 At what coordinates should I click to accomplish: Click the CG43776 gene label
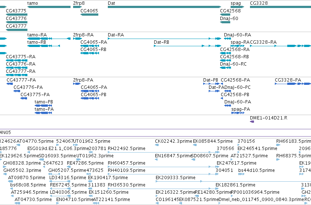tap(16, 18)
